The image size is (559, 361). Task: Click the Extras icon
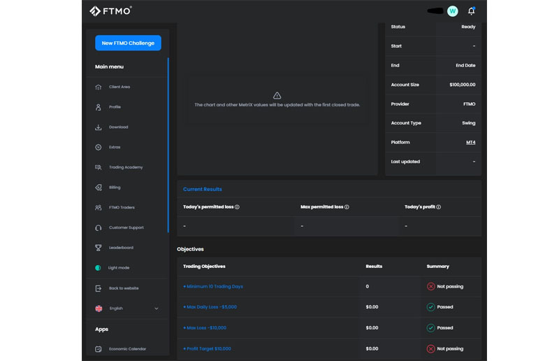coord(99,147)
